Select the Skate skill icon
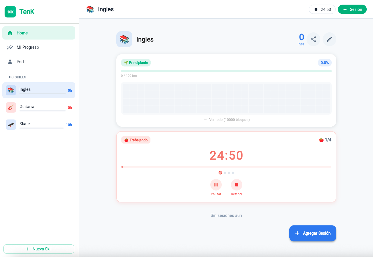 pos(11,124)
